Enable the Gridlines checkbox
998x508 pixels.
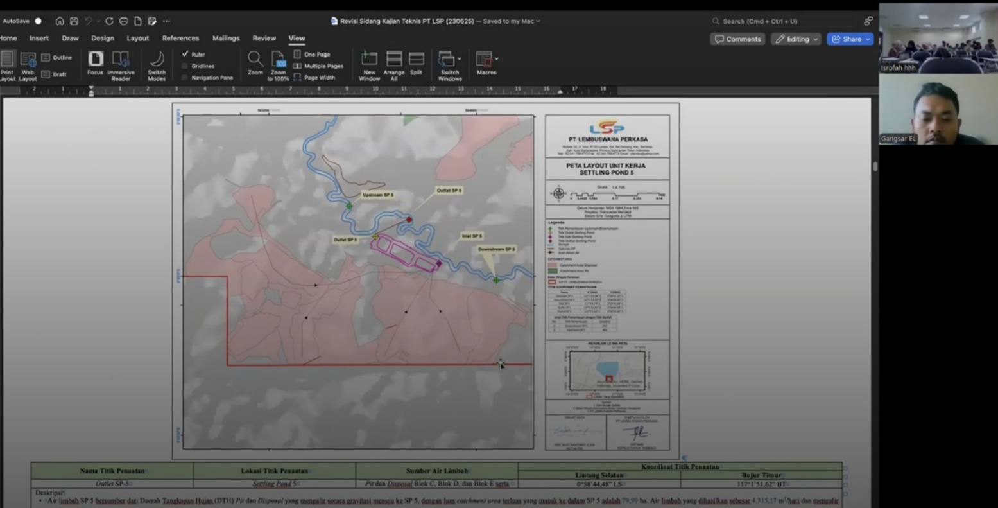click(x=185, y=66)
